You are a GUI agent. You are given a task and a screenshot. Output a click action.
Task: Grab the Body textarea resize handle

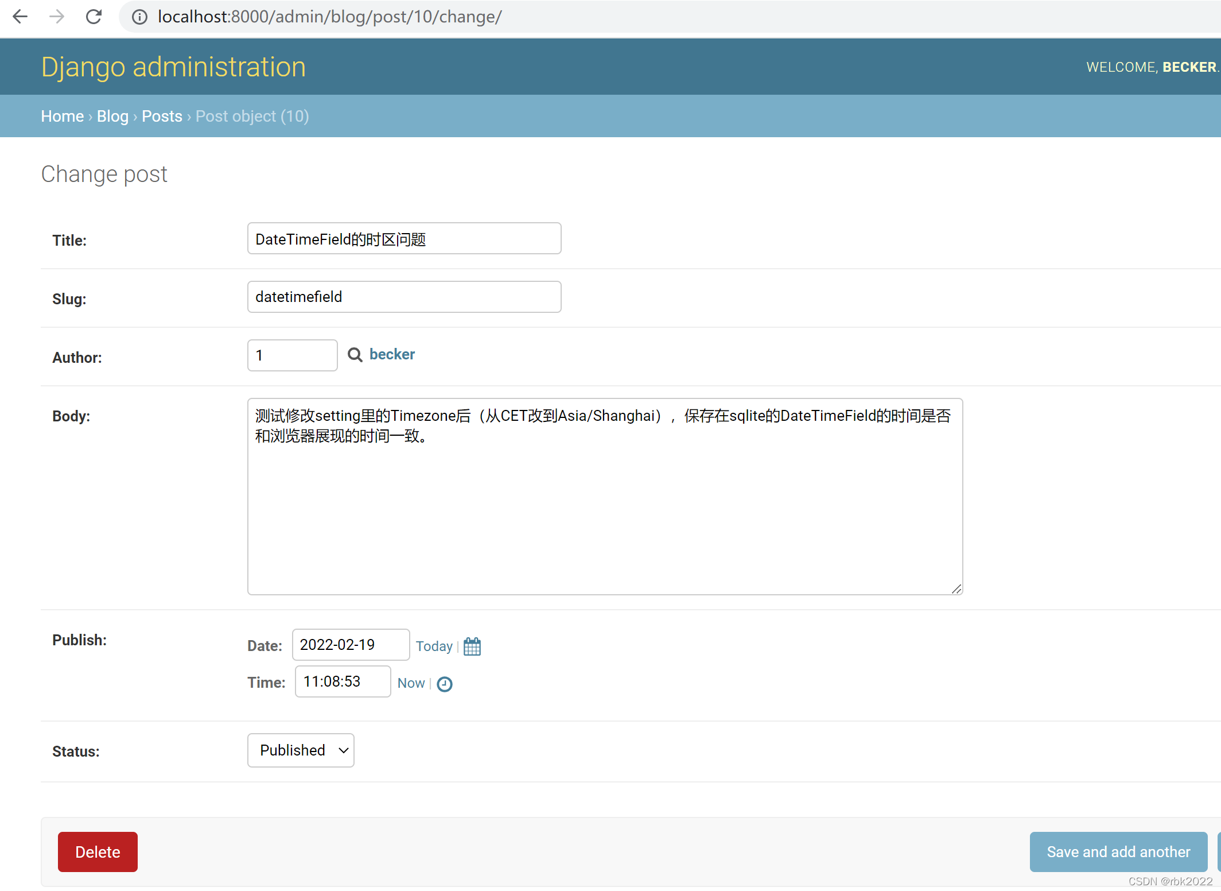pos(956,589)
